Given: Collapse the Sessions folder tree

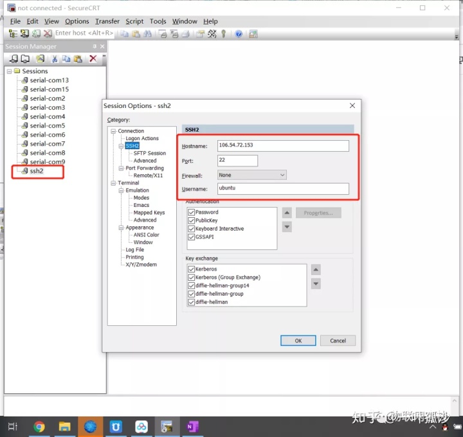Looking at the screenshot, I should click(10, 71).
